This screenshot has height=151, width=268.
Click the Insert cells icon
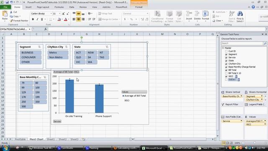pyautogui.click(x=189, y=14)
